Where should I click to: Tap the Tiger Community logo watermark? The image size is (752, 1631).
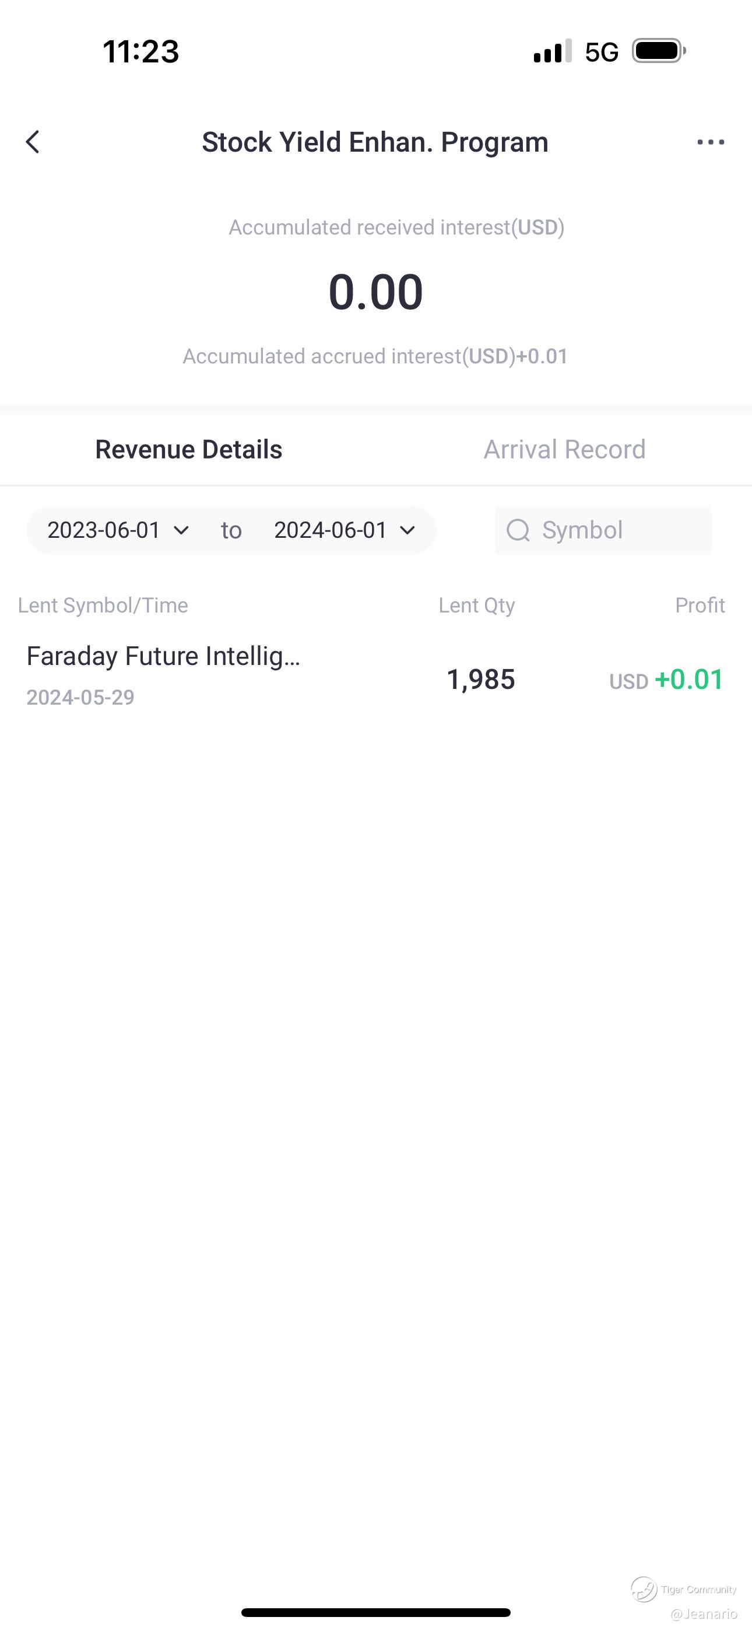[x=644, y=1588]
